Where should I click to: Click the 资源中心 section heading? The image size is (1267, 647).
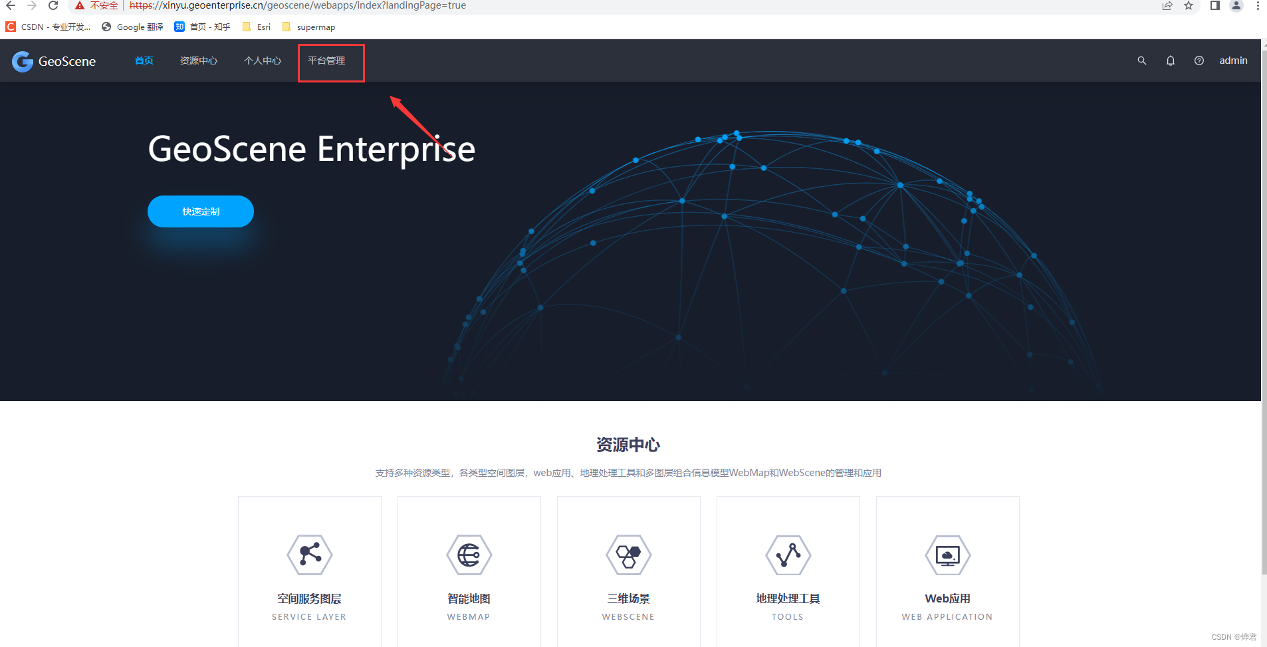tap(628, 445)
